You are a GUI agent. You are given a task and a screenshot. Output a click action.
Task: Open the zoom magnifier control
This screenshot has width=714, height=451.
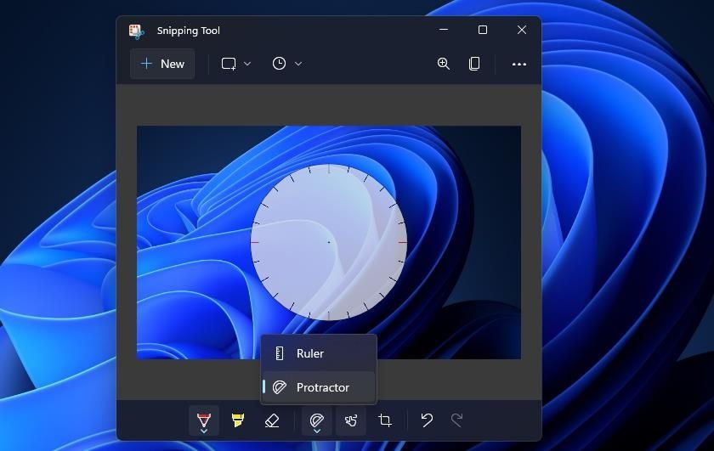click(x=444, y=64)
